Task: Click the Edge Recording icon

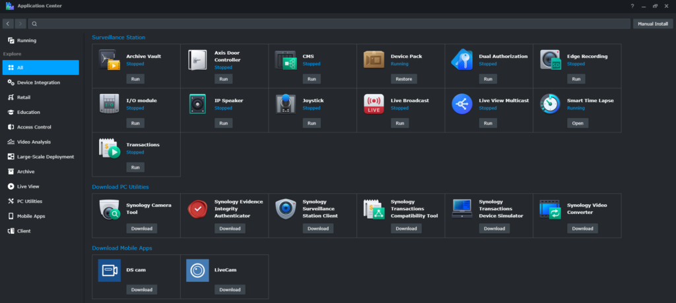Action: click(551, 60)
